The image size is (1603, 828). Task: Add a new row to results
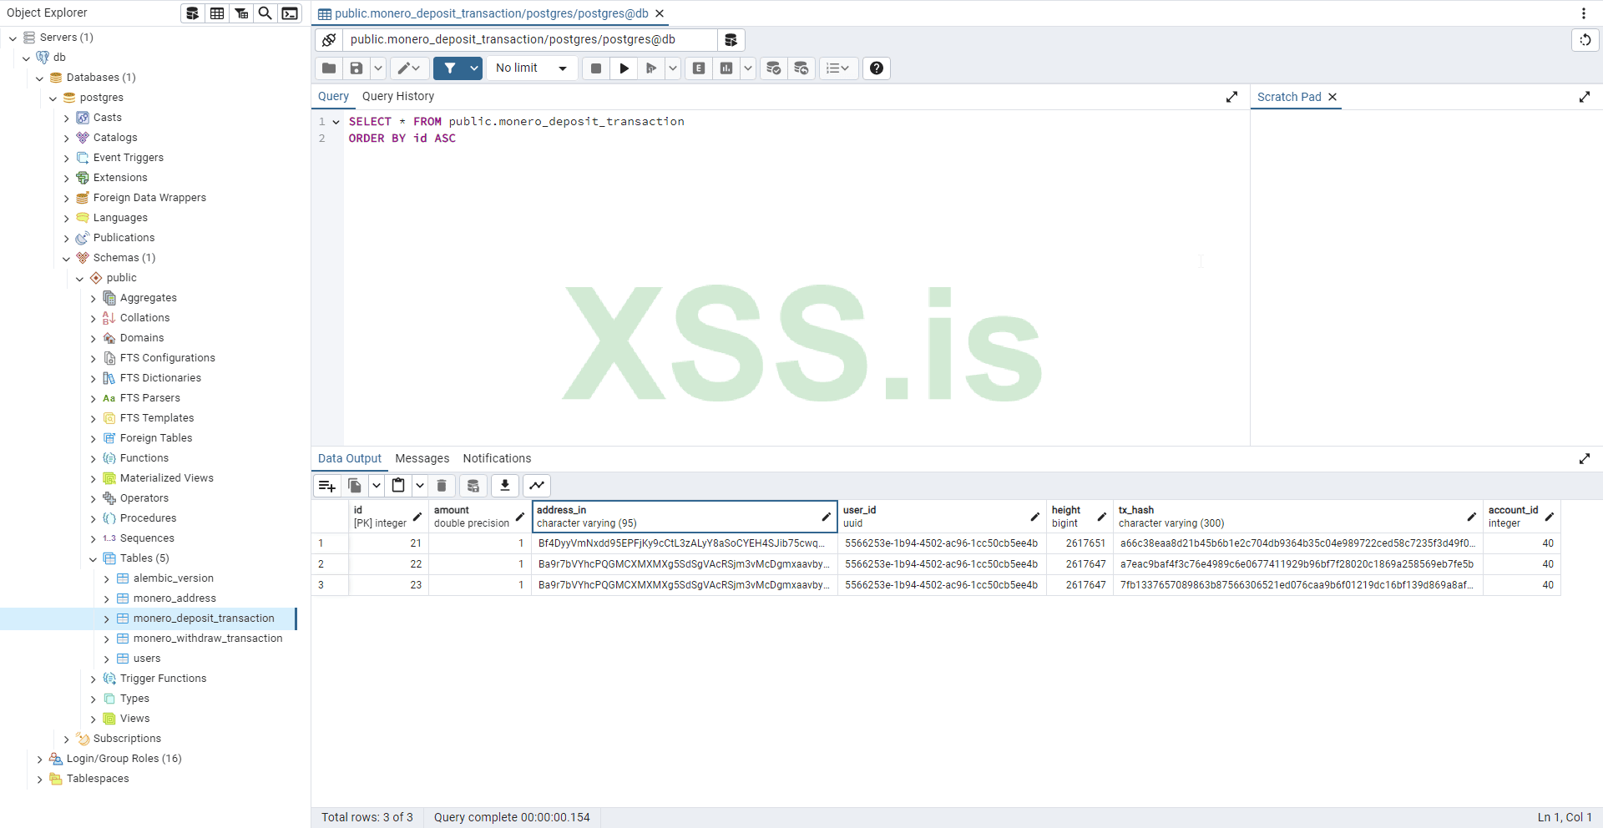coord(327,486)
